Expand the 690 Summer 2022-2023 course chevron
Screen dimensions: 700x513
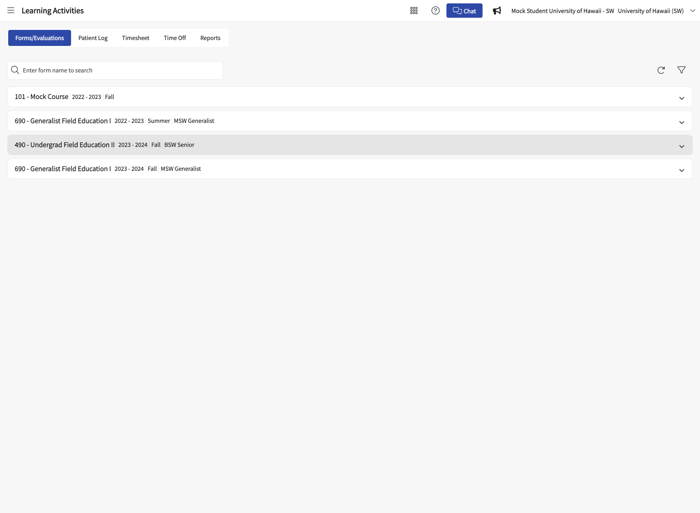681,122
